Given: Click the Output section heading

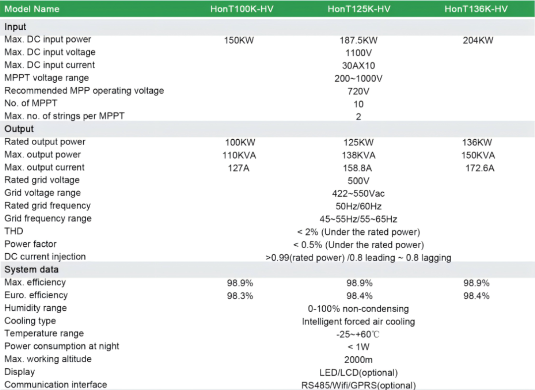Looking at the screenshot, I should click(x=19, y=129).
